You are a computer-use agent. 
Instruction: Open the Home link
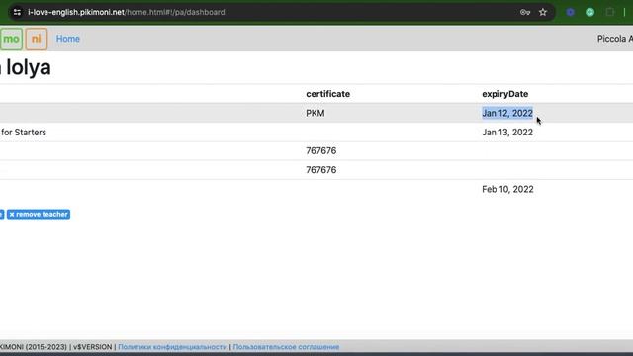coord(68,39)
